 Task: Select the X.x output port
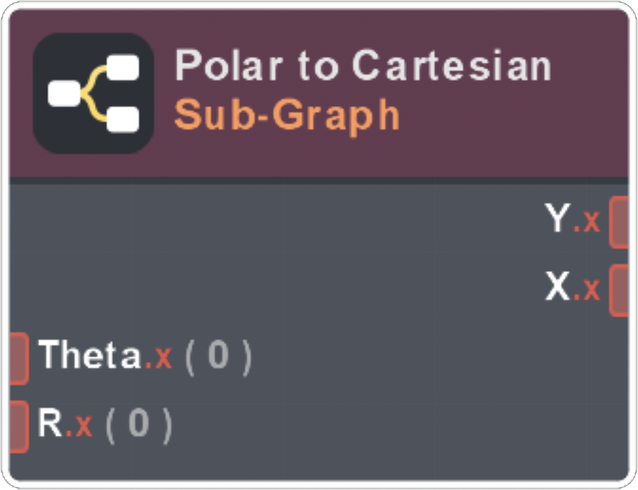[620, 290]
